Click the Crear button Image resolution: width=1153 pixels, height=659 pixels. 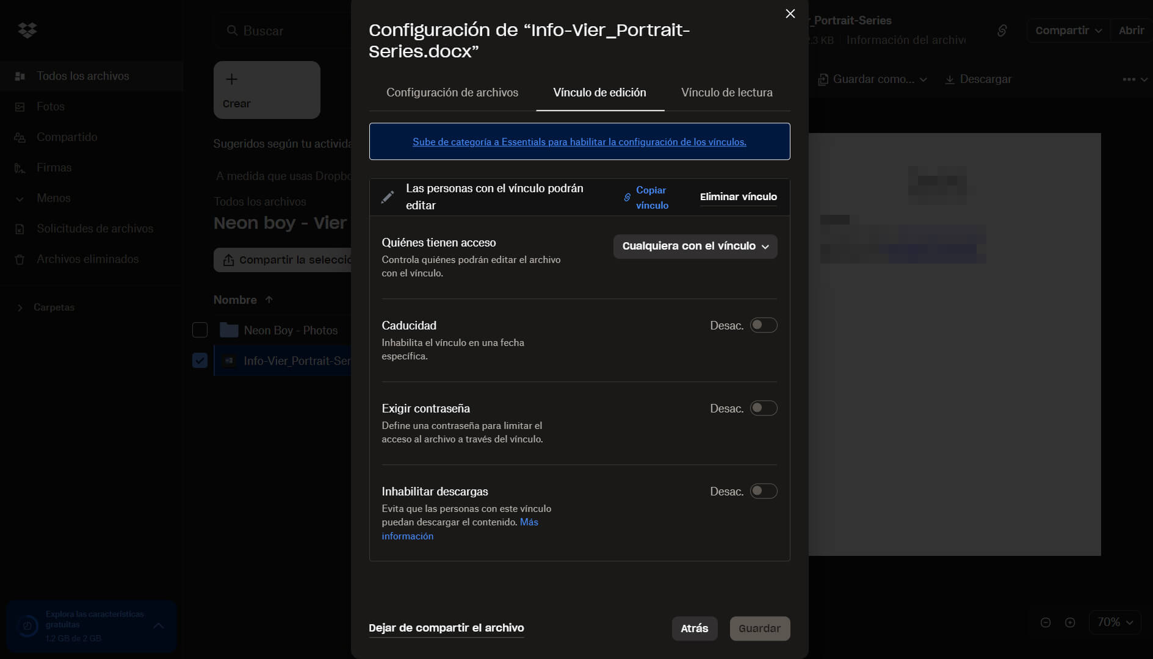267,90
